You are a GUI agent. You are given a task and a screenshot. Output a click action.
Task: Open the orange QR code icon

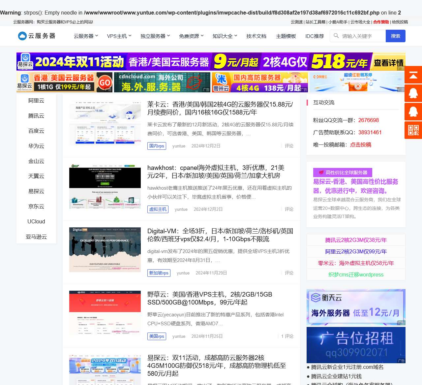point(413,130)
